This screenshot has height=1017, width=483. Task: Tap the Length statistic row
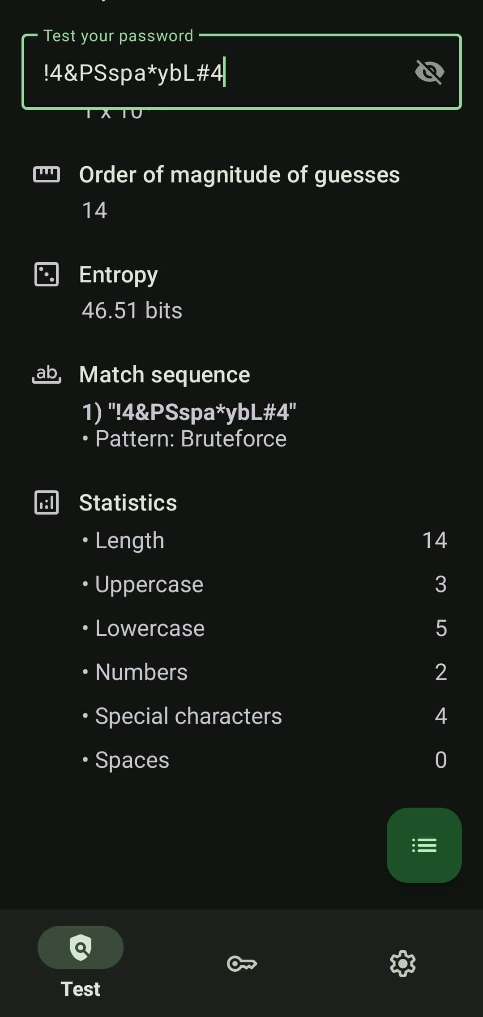(264, 540)
